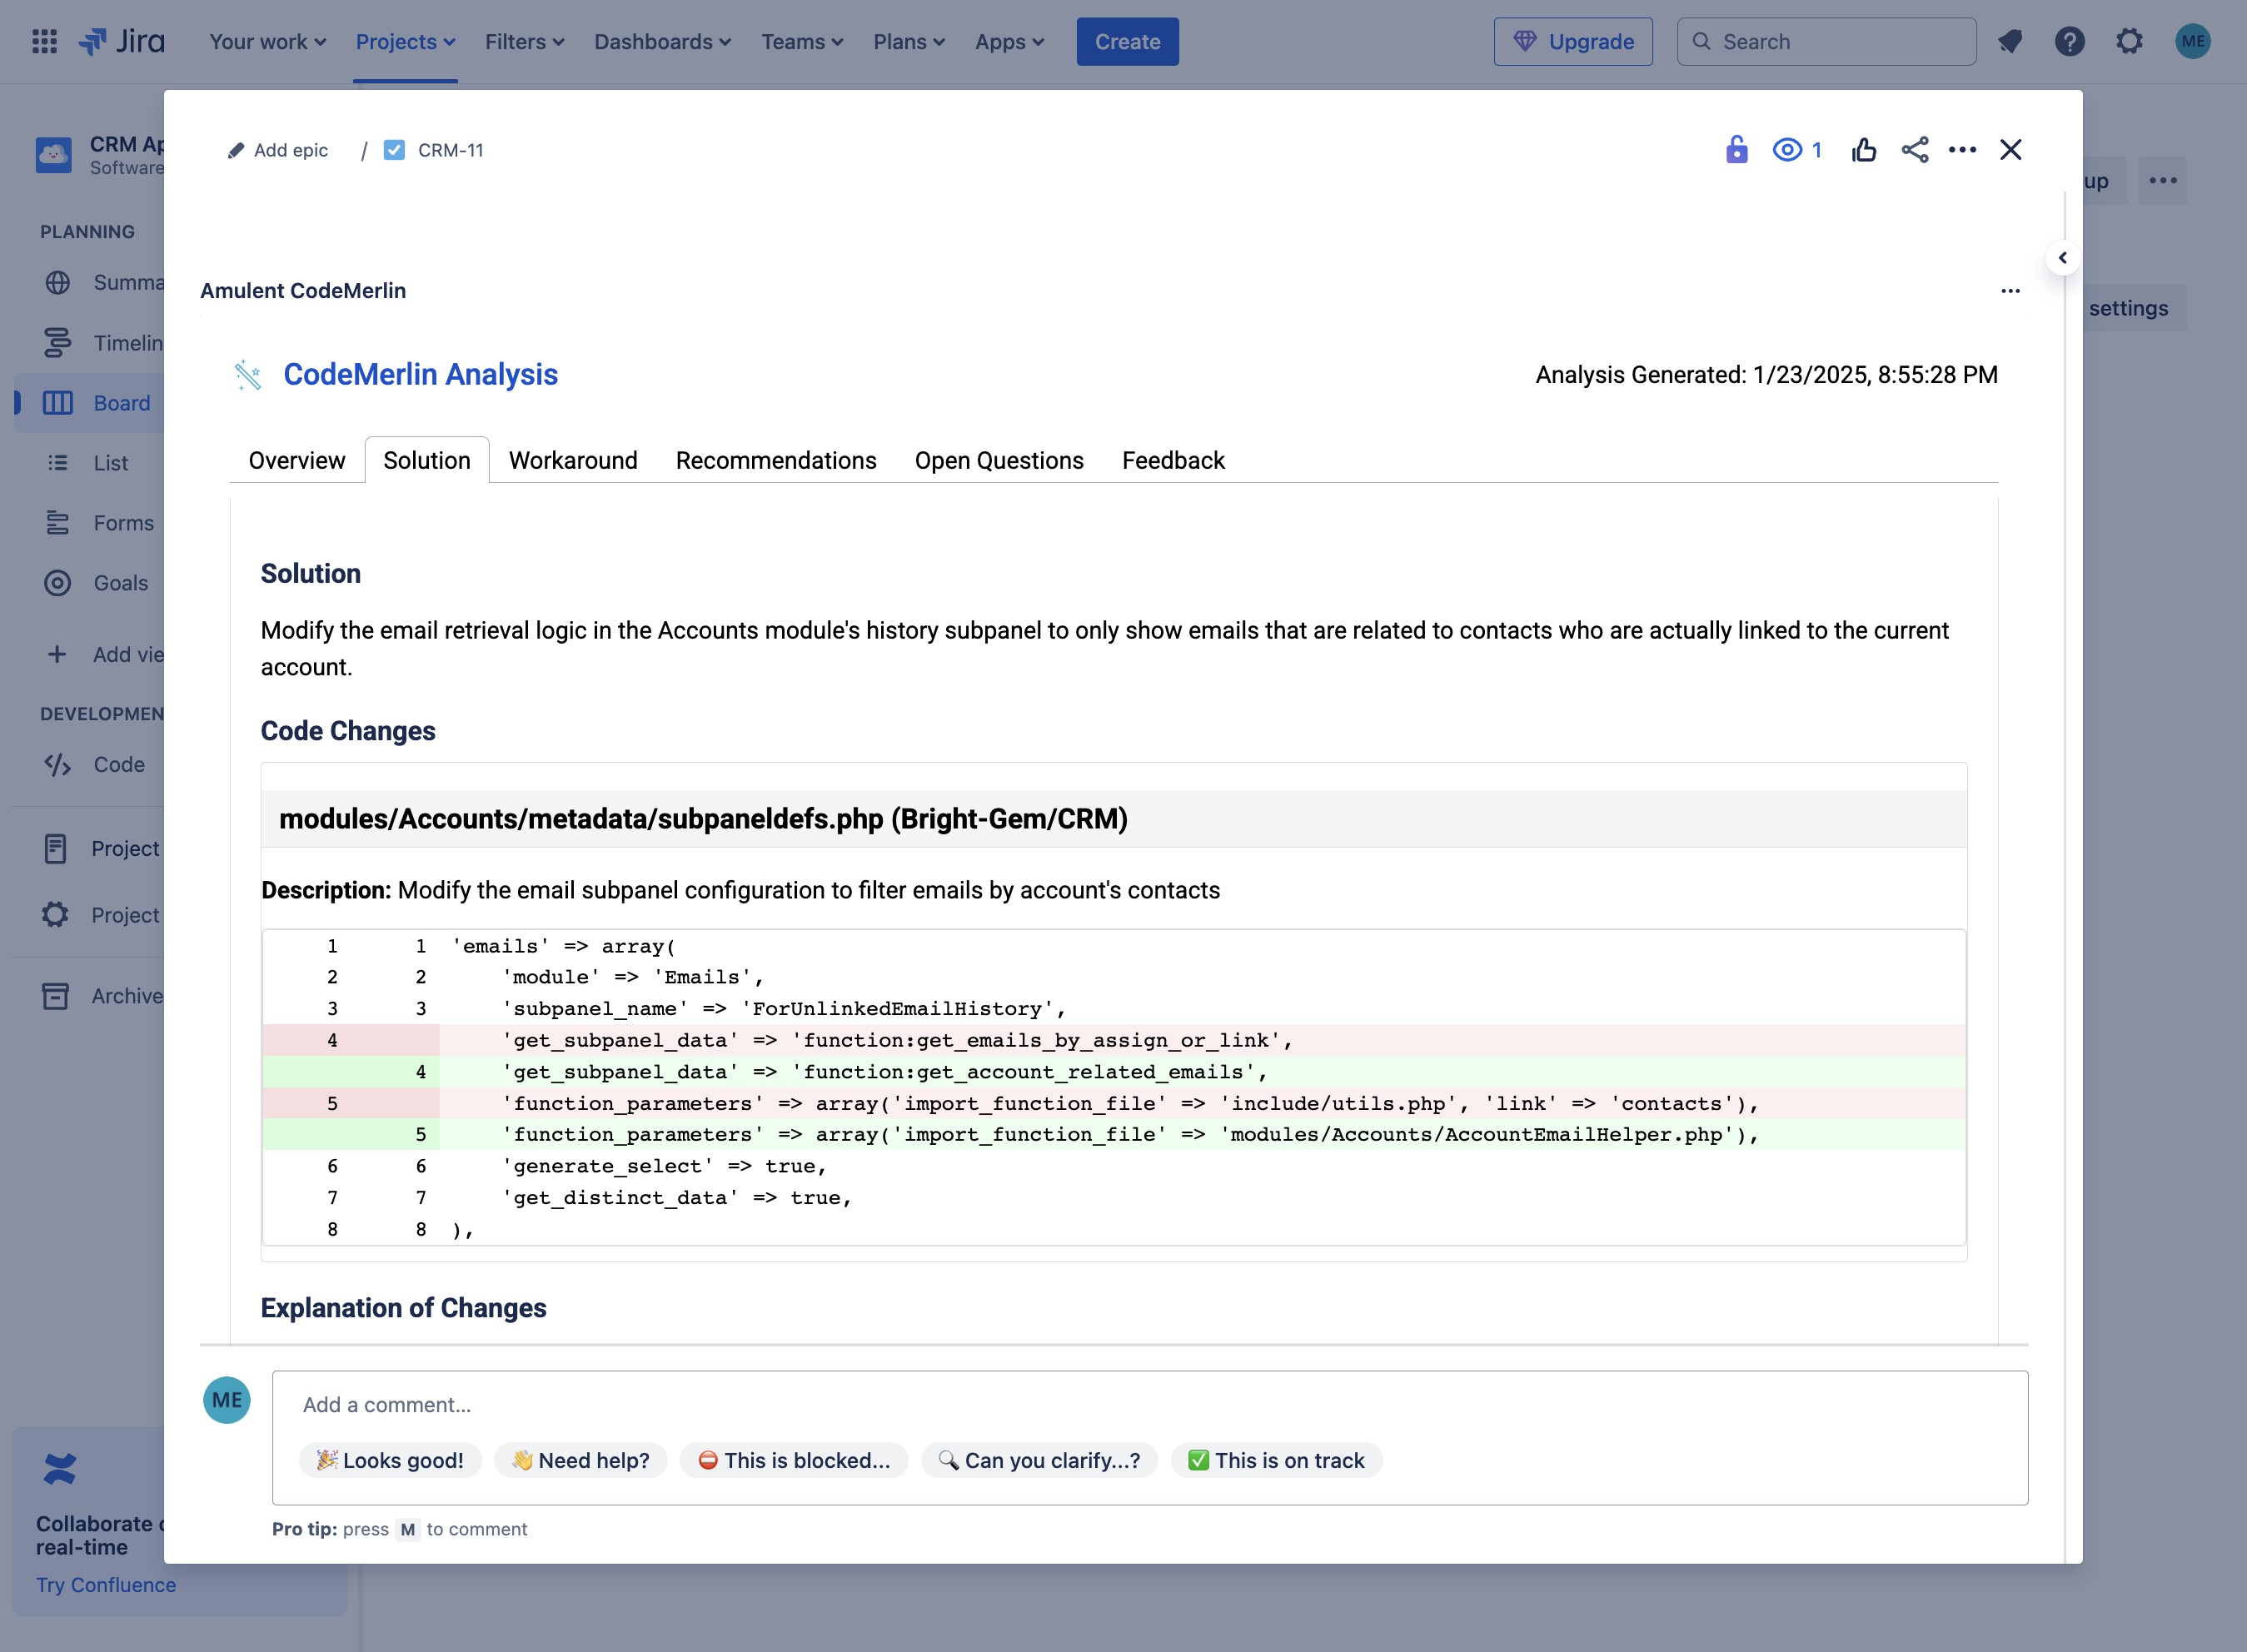The image size is (2247, 1652).
Task: Open the notifications bell icon
Action: 2010,42
